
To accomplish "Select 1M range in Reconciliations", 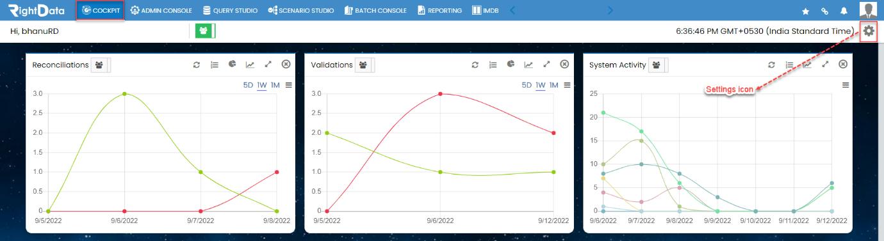I will (275, 85).
